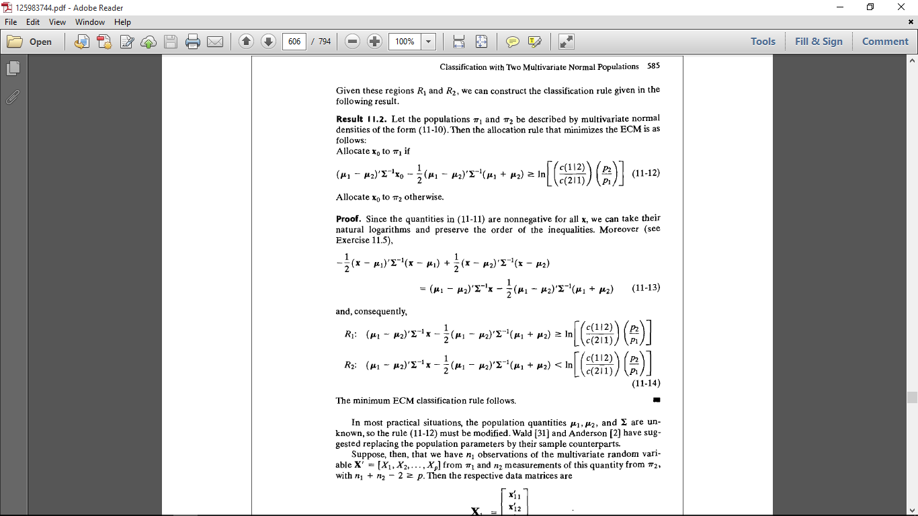
Task: Click the Create PDF online icon
Action: click(104, 42)
